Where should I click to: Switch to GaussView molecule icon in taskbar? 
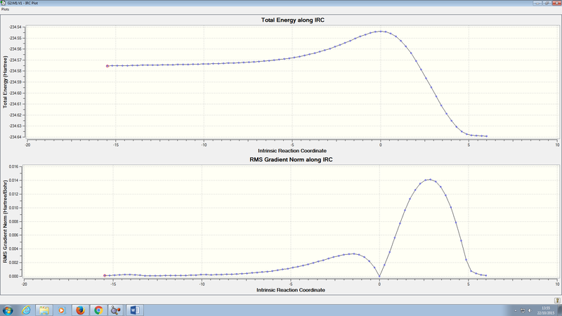[116, 310]
